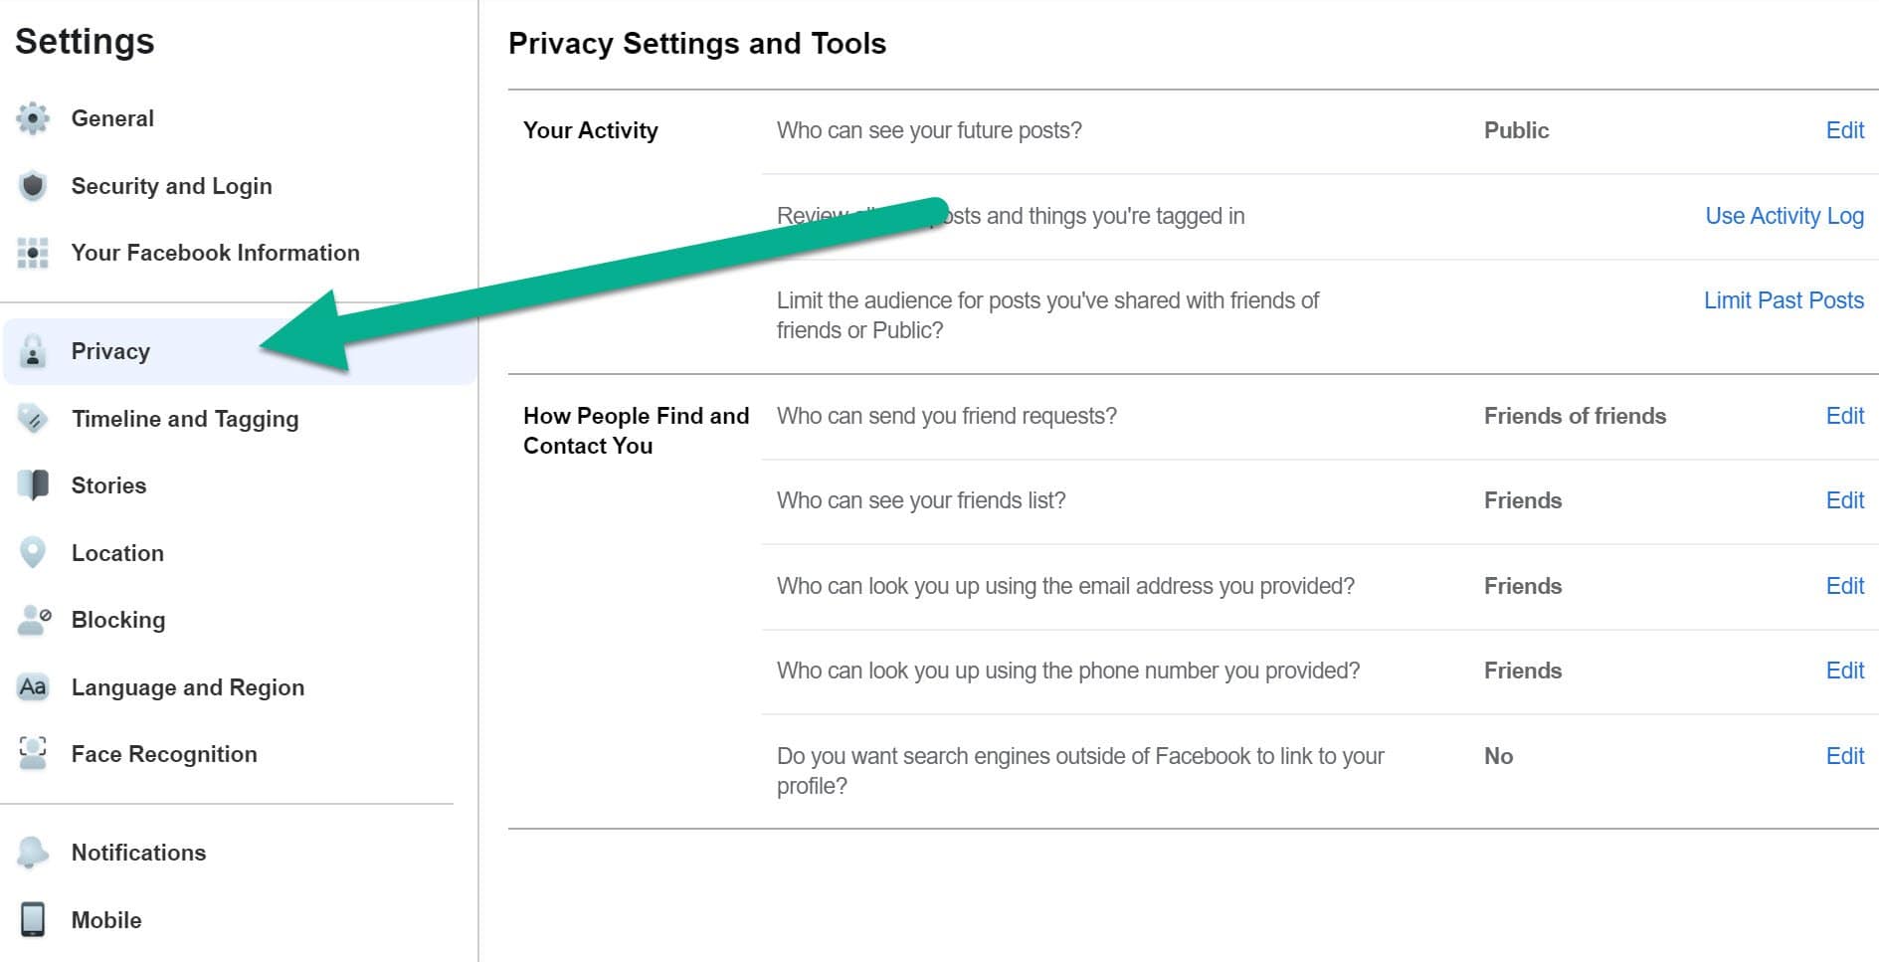Viewport: 1879px width, 962px height.
Task: Click the Your Facebook Information grid icon
Action: pyautogui.click(x=33, y=253)
